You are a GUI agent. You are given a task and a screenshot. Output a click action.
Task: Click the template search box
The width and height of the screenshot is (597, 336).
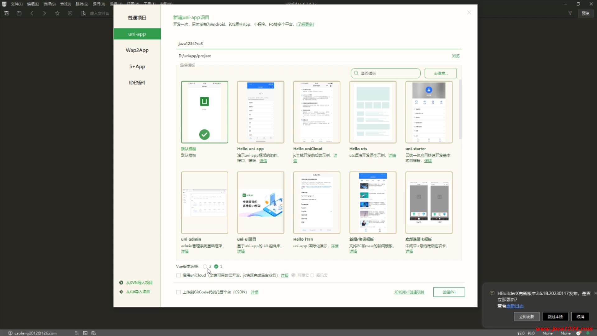point(386,73)
